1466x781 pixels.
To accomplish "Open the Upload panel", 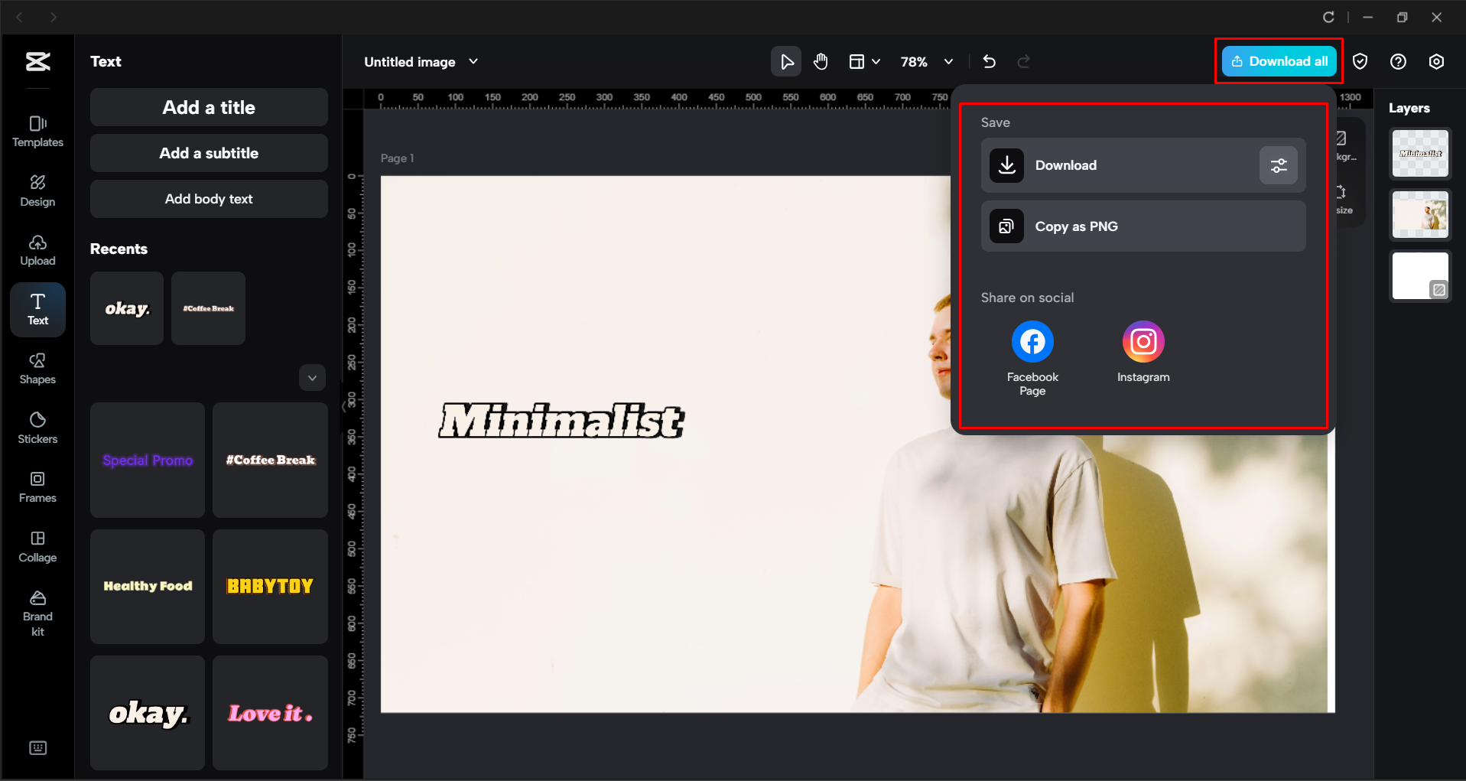I will point(37,250).
